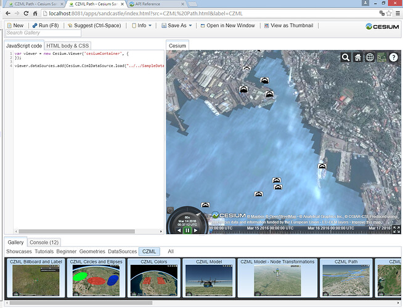Click Suggest (Ctrl-Space) button
Screen dimensions: 403x308
coord(94,25)
